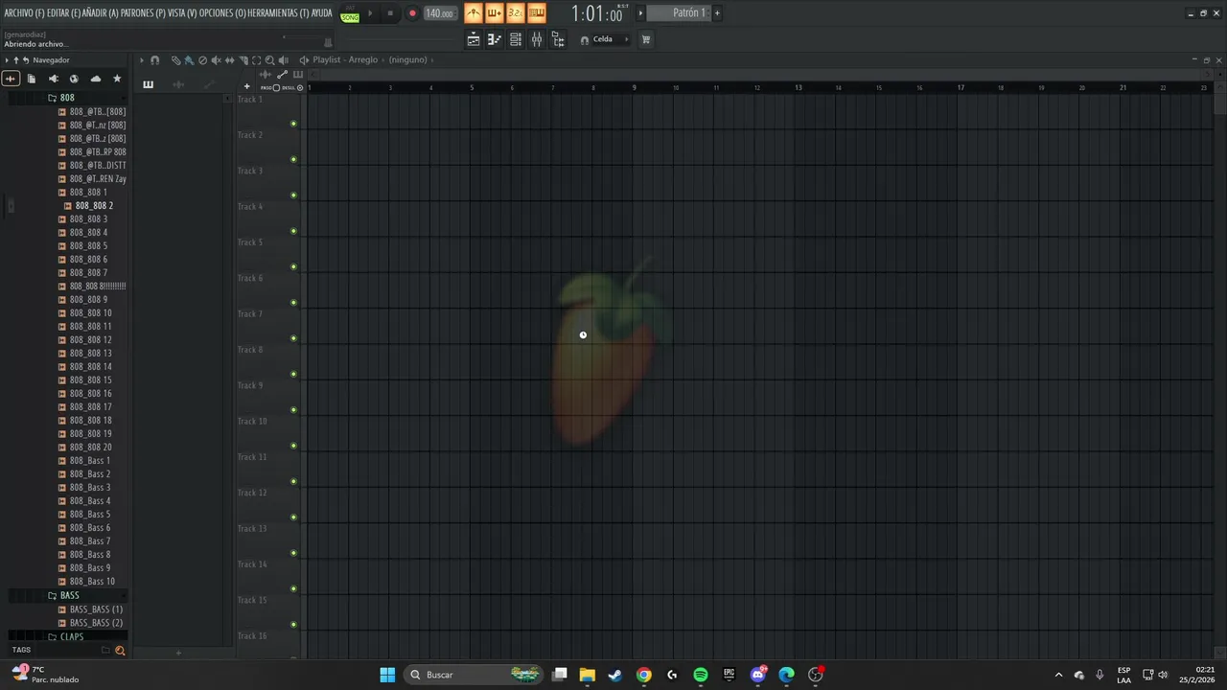Select the globe online library tab icon

pos(74,79)
